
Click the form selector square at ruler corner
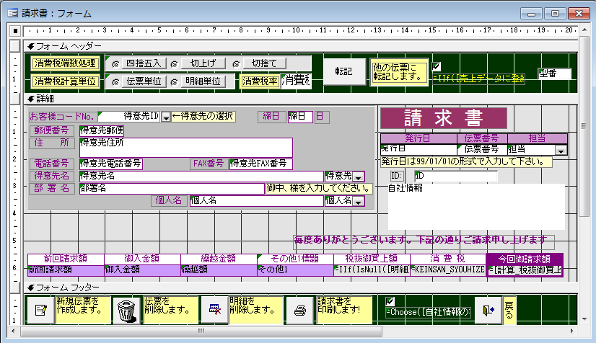pos(15,31)
